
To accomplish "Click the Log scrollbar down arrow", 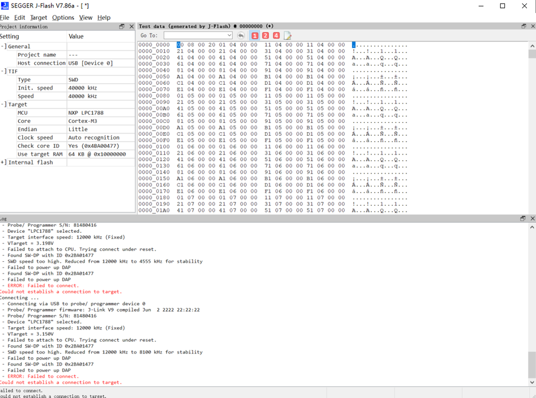I will pyautogui.click(x=532, y=382).
